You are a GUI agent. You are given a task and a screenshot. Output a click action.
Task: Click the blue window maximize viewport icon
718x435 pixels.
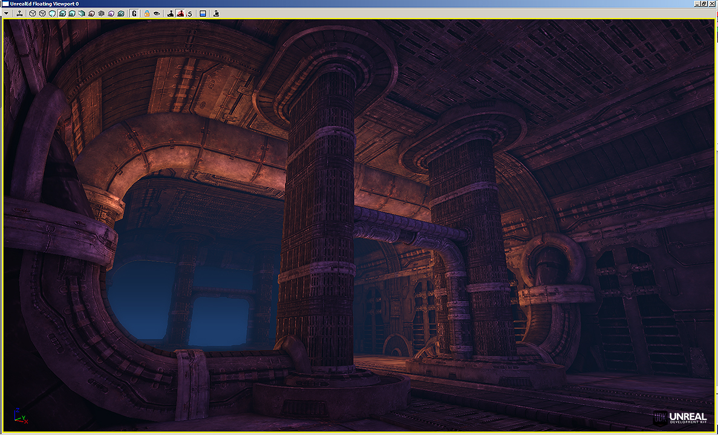(x=203, y=14)
